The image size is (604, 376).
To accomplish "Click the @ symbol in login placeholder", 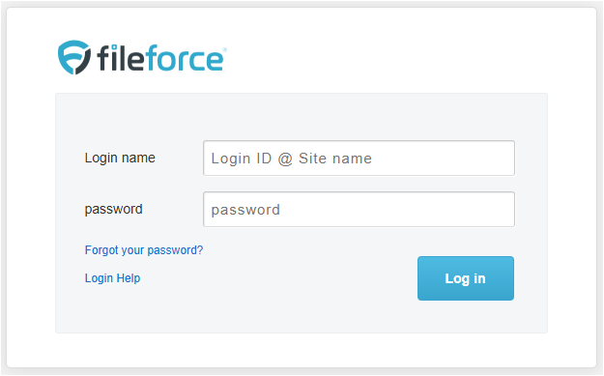I will click(x=285, y=159).
